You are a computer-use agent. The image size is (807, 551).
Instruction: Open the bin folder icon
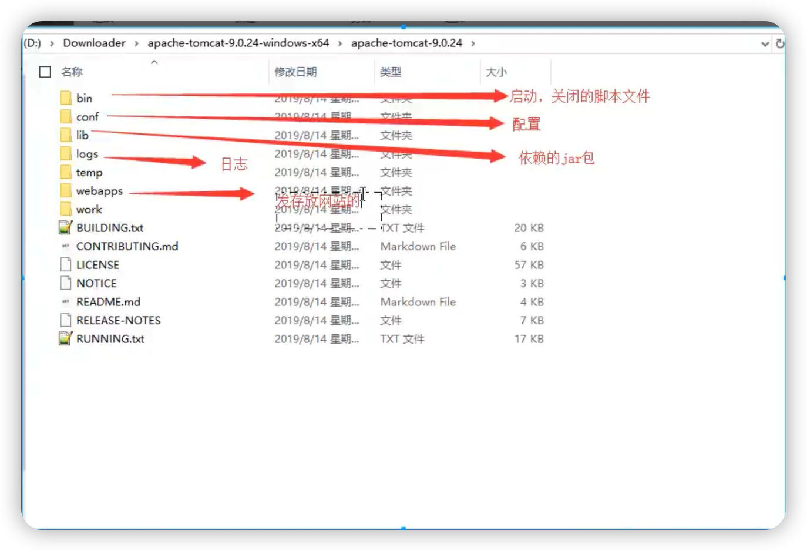coord(66,98)
